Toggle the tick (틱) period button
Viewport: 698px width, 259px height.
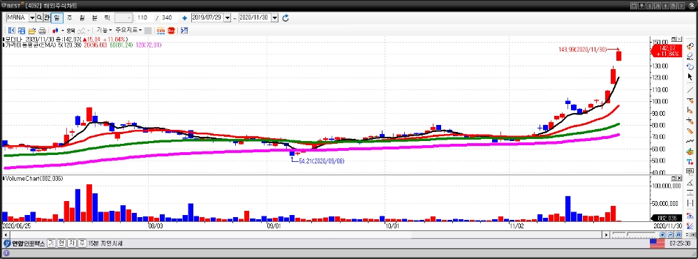click(x=107, y=17)
